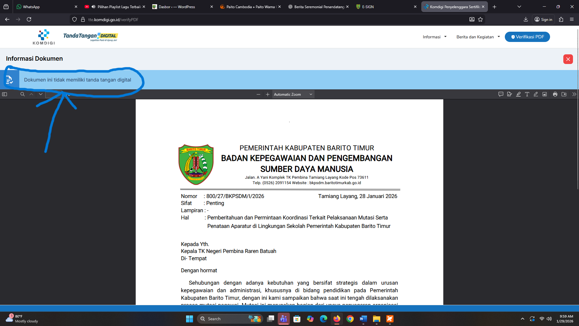Go to previous PDF page

tap(31, 94)
